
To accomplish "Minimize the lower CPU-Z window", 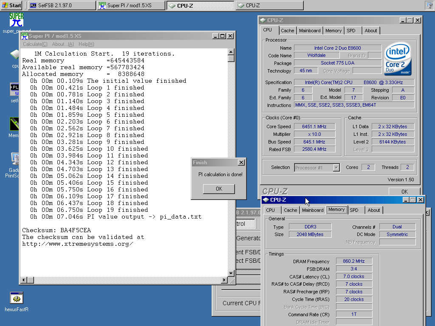I will (x=406, y=200).
